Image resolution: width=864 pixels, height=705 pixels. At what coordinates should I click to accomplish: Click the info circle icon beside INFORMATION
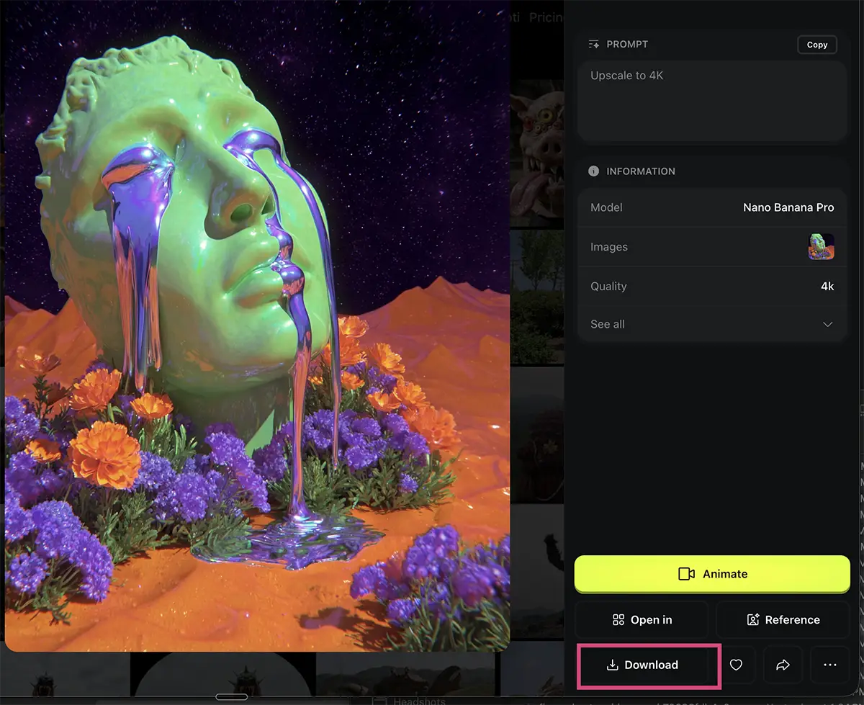(594, 171)
